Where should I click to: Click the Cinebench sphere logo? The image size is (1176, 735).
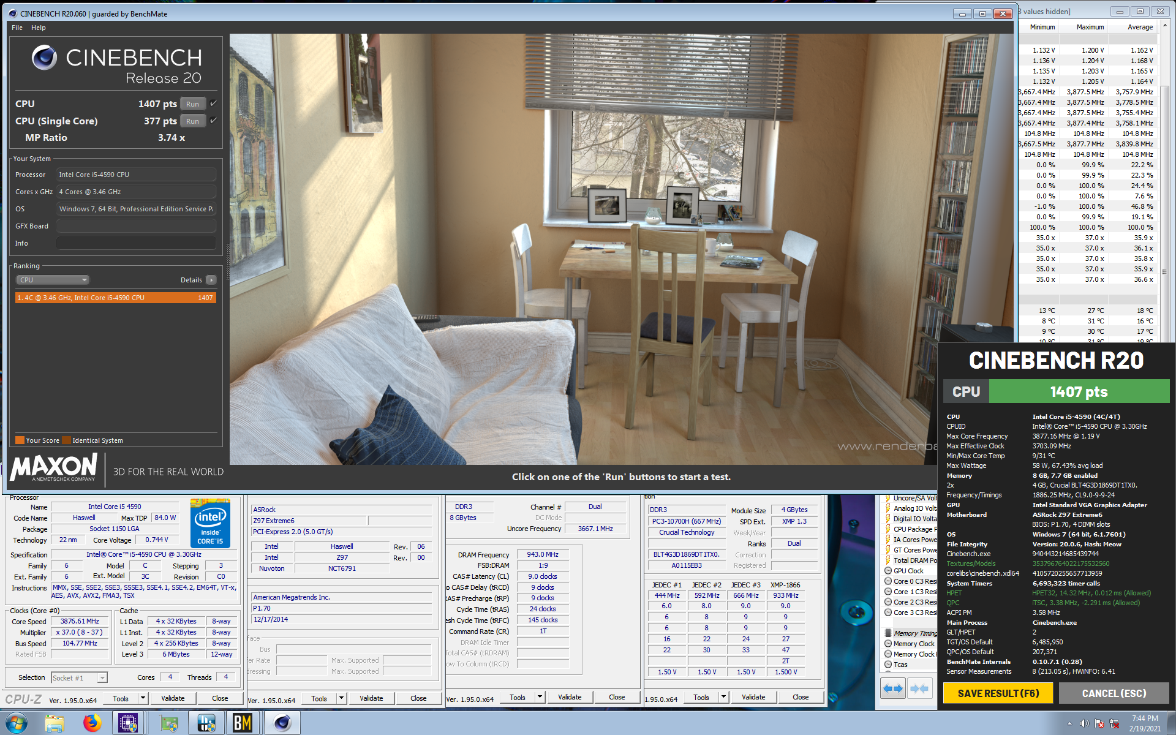44,58
